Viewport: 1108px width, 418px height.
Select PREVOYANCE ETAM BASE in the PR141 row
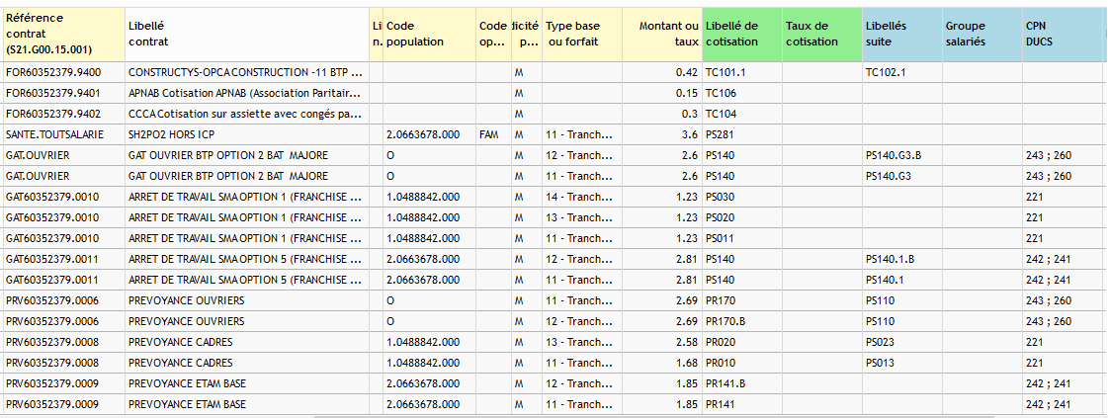[247, 404]
